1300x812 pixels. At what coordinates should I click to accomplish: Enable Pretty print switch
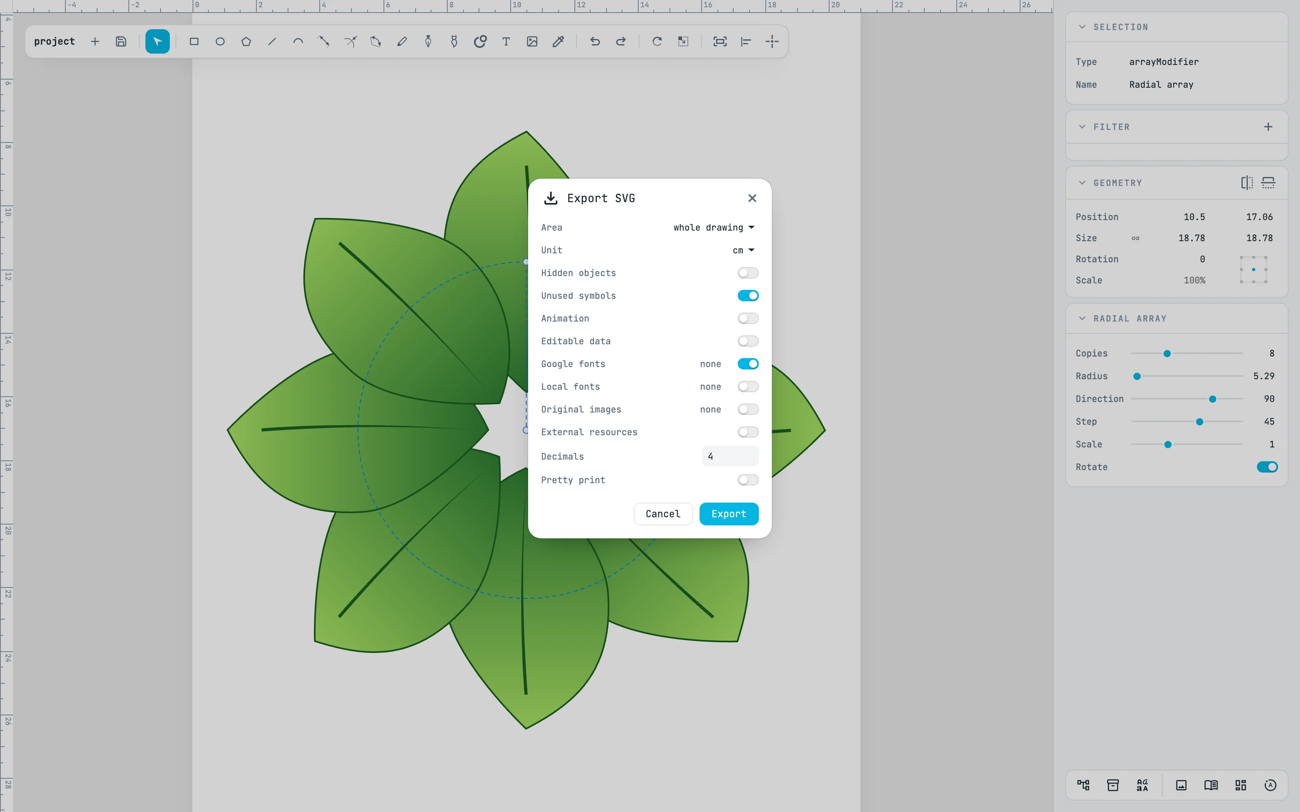click(748, 479)
